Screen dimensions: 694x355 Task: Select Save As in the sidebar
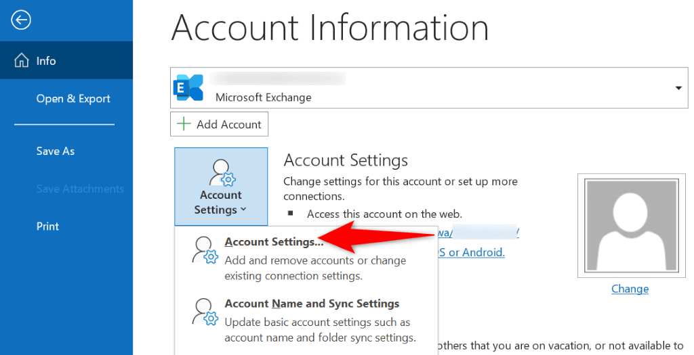[56, 151]
